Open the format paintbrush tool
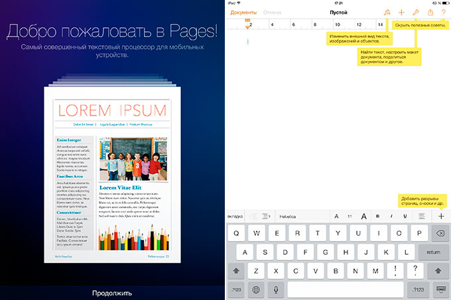Image resolution: width=451 pixels, height=300 pixels. [387, 13]
